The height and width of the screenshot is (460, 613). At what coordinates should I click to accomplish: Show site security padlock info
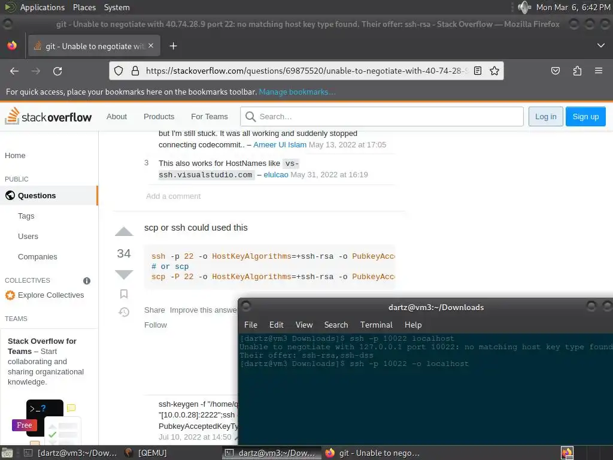[x=135, y=71]
